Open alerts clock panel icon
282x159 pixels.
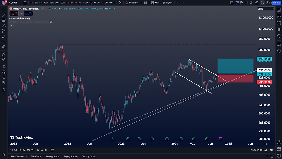(279, 16)
